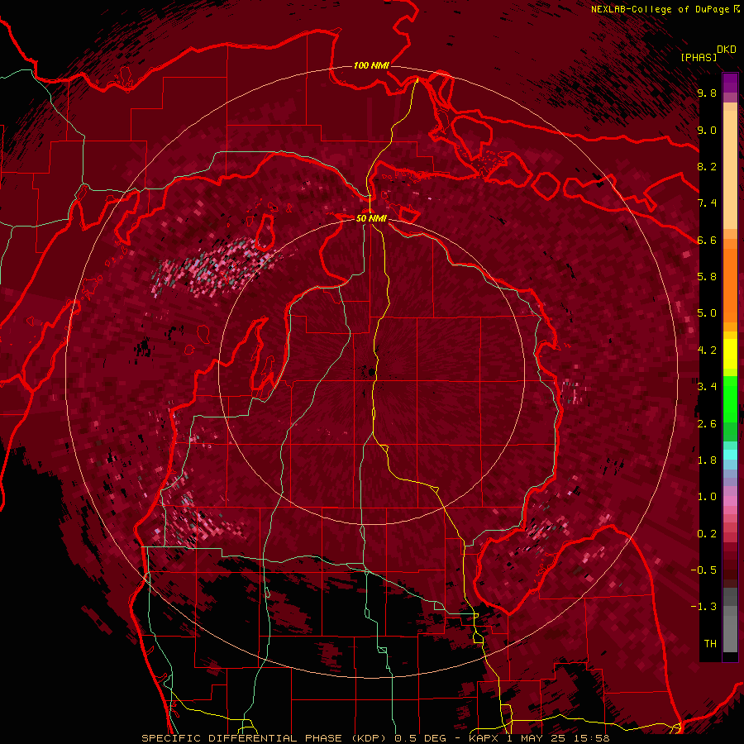Click the TH threshold label on the scale
Image resolution: width=744 pixels, height=744 pixels.
(x=710, y=643)
